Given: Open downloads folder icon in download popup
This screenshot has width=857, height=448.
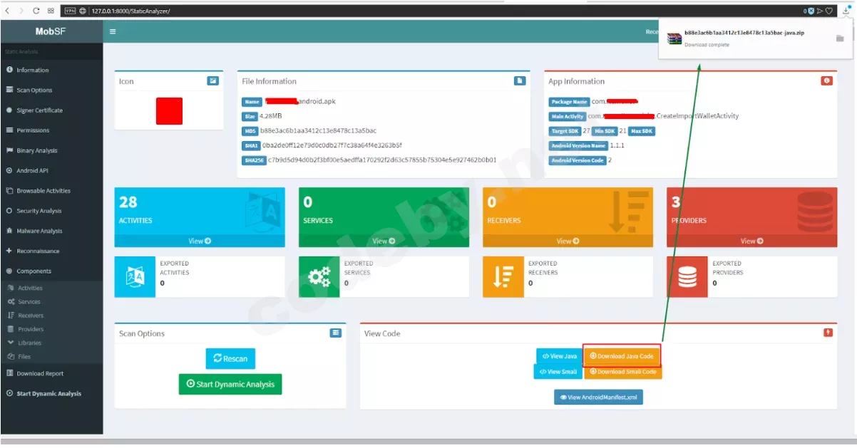Looking at the screenshot, I should tap(840, 38).
